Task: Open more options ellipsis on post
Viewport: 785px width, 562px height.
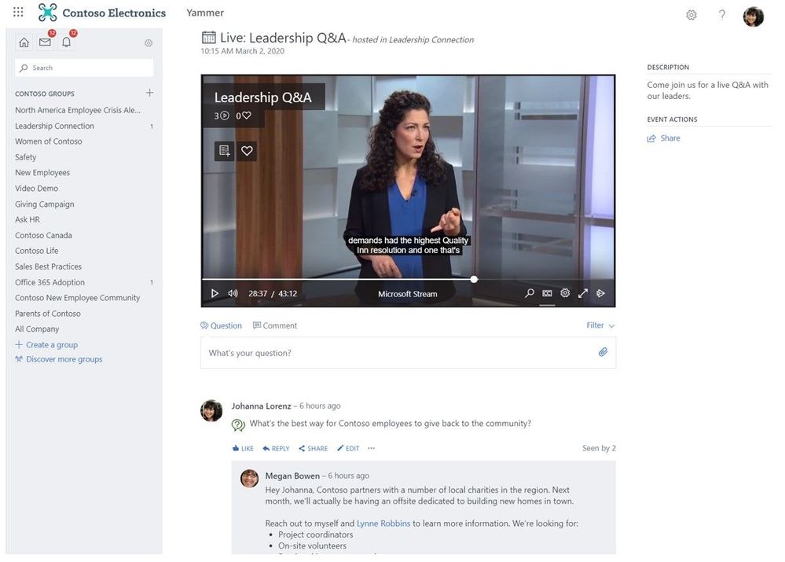Action: (371, 448)
